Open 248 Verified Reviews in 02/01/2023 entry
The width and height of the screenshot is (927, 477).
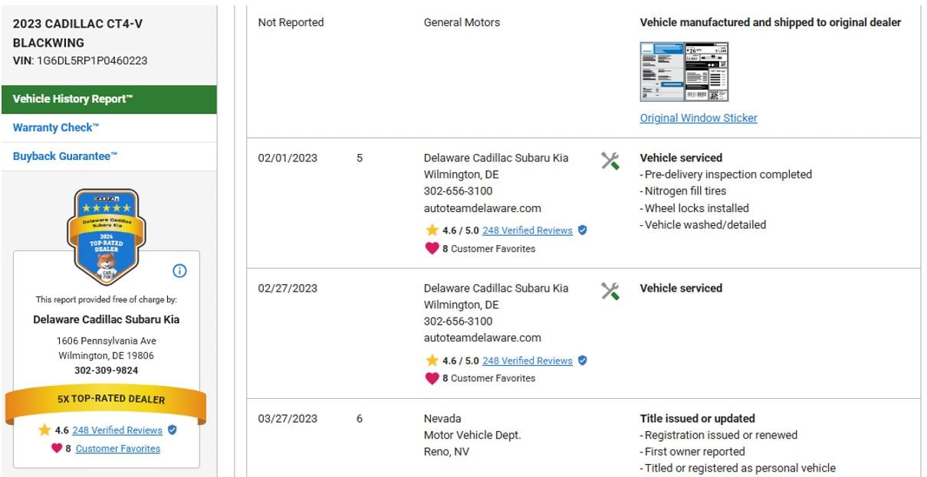(x=528, y=230)
